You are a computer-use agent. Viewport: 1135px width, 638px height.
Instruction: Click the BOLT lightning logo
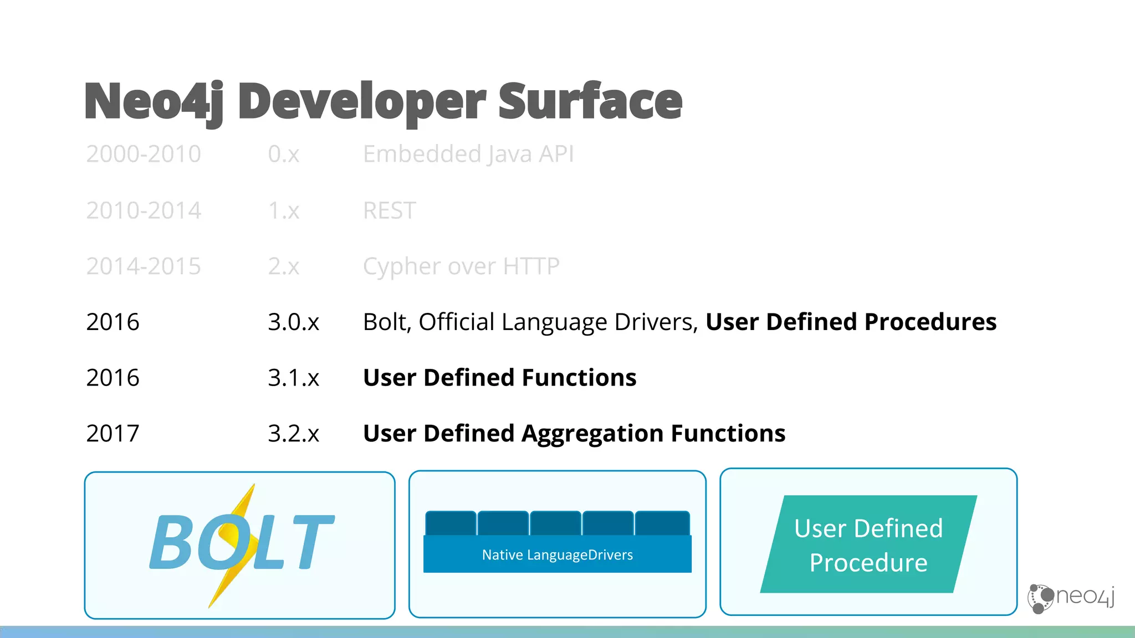(242, 546)
